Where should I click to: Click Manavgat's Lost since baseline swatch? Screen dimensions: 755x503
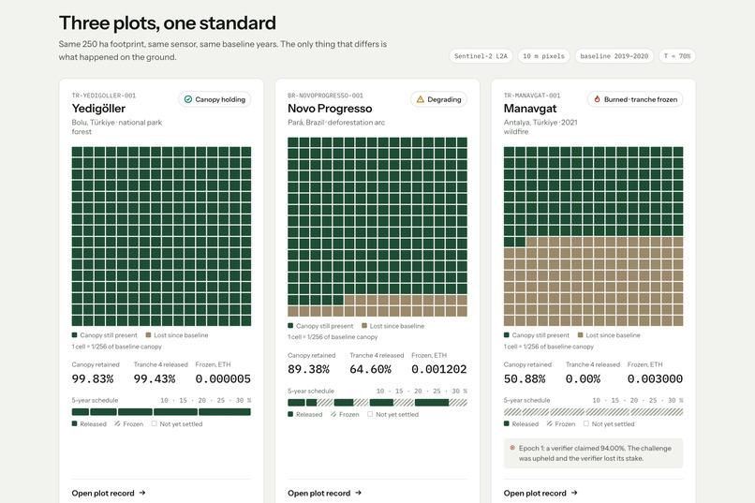coord(580,335)
